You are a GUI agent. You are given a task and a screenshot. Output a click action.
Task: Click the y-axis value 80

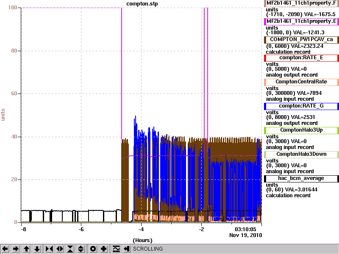(14, 51)
